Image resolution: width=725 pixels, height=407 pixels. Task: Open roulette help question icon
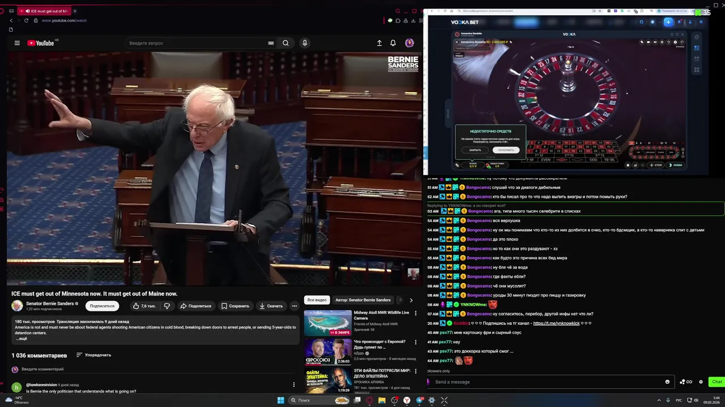[x=675, y=42]
